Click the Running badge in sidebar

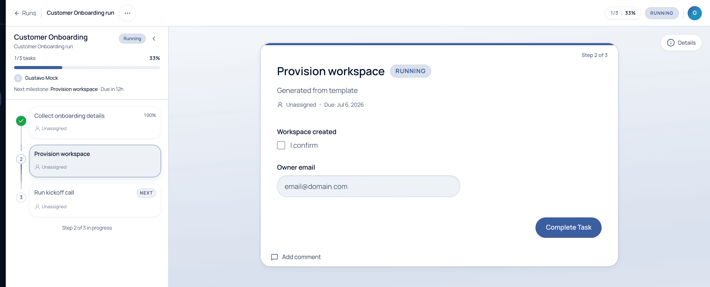point(132,39)
